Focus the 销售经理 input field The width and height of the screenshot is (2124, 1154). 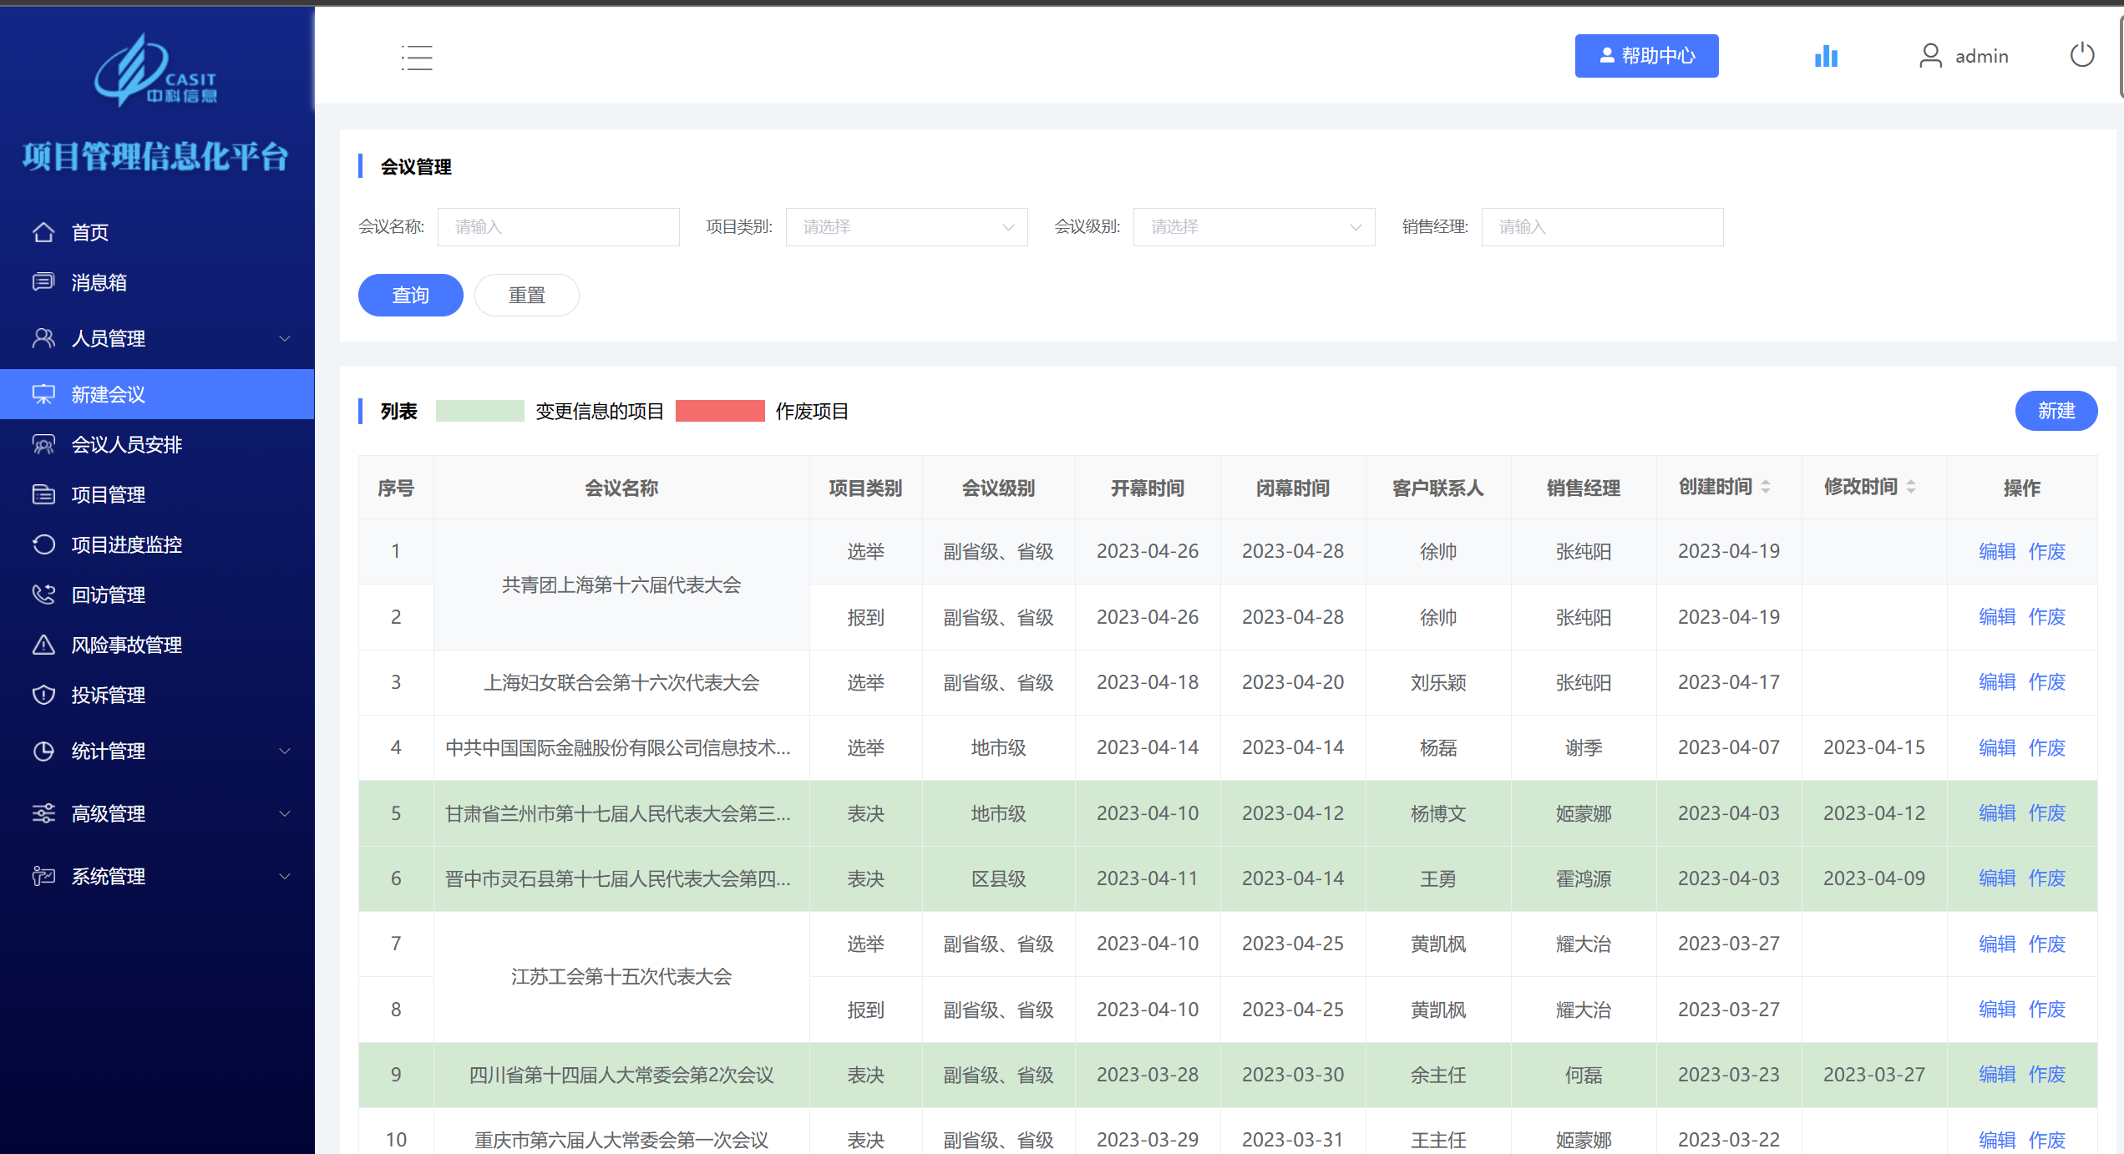pos(1602,227)
